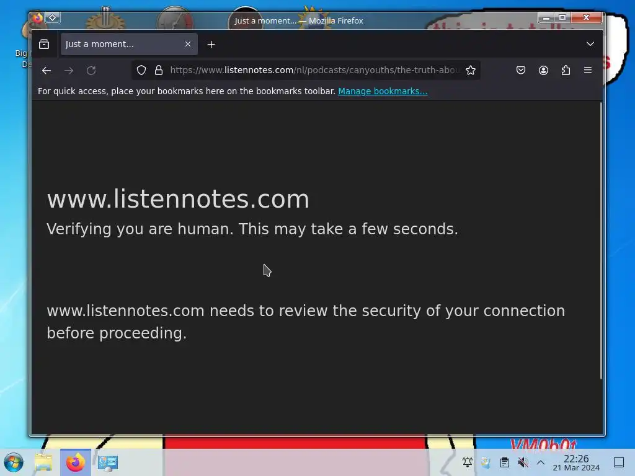Screen dimensions: 635x476
Task: Close the 'Just a moment...' tab
Action: [187, 44]
